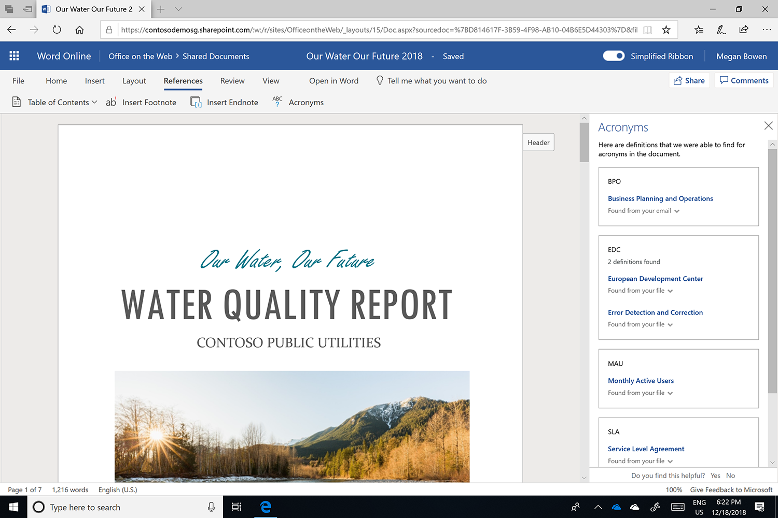Insert a footnote from the References ribbon
The width and height of the screenshot is (778, 518).
coord(142,102)
